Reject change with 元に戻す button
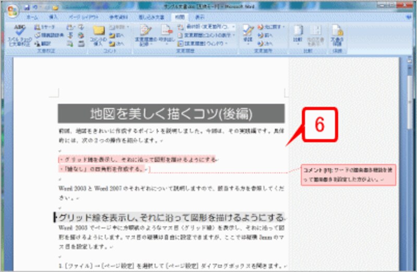 [x=271, y=27]
